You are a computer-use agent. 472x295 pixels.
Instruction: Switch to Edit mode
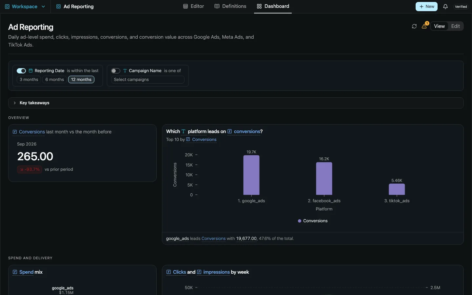click(456, 26)
